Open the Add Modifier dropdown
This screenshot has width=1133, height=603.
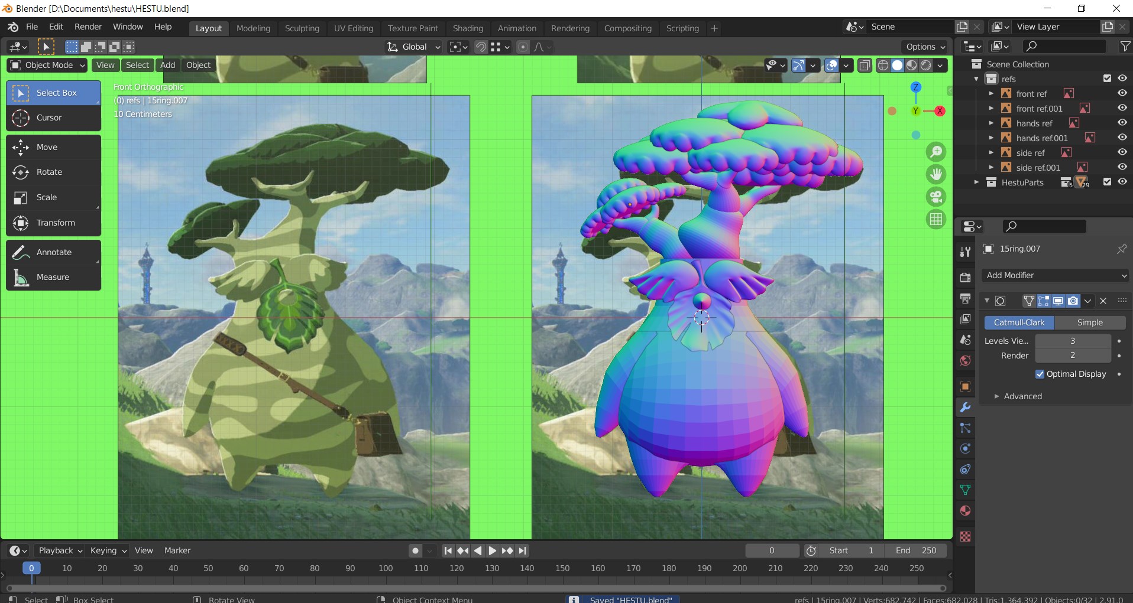pyautogui.click(x=1055, y=275)
